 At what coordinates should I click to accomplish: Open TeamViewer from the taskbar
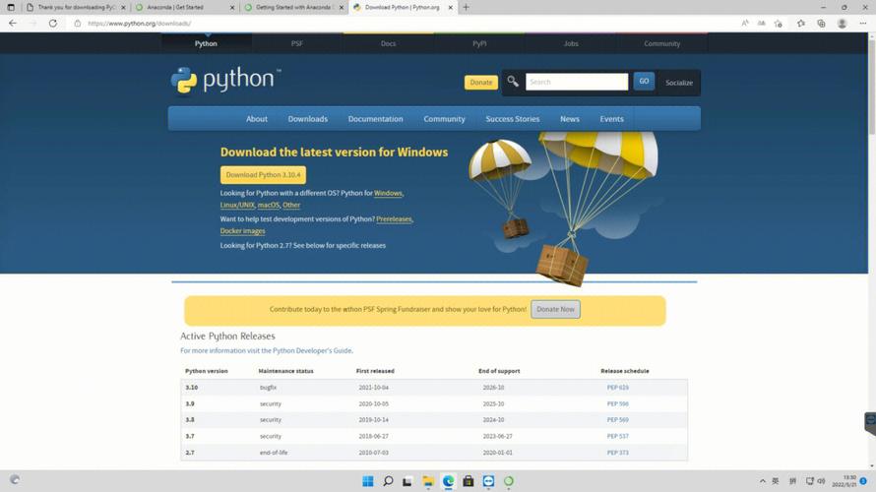(488, 481)
